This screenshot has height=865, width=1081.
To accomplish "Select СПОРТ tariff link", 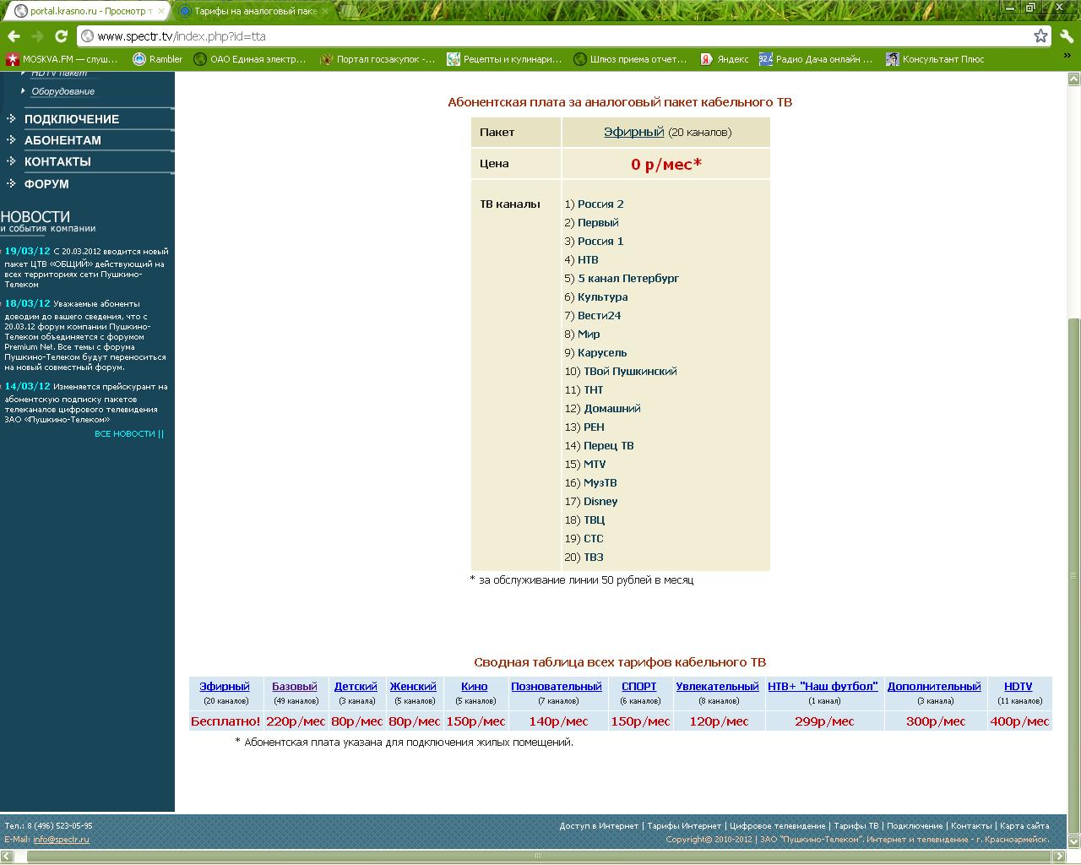I will (x=639, y=687).
